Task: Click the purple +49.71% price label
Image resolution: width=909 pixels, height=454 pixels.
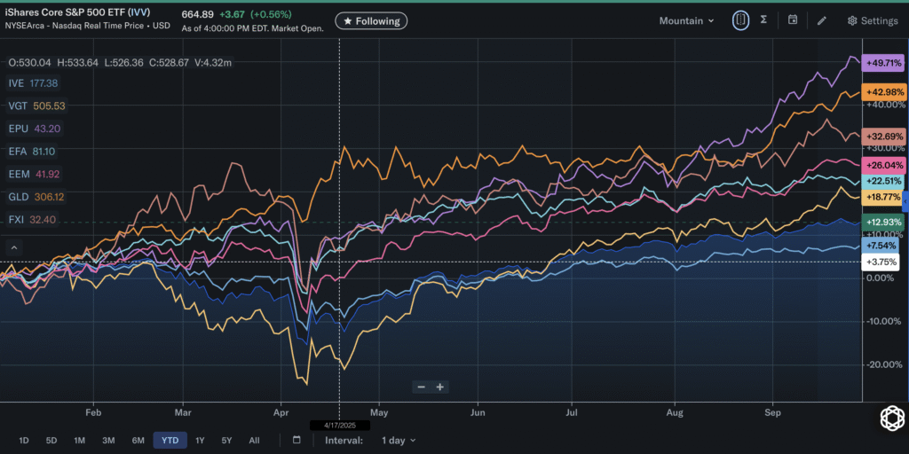Action: pyautogui.click(x=883, y=65)
